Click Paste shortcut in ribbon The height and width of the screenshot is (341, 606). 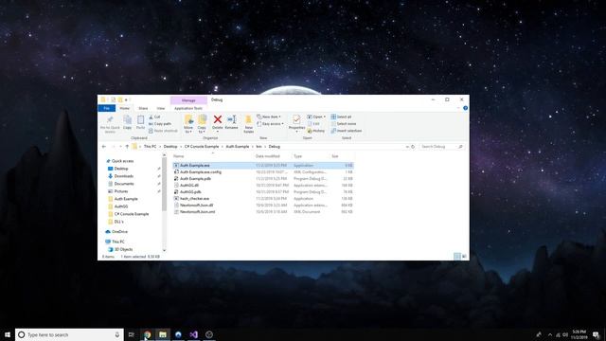[163, 131]
